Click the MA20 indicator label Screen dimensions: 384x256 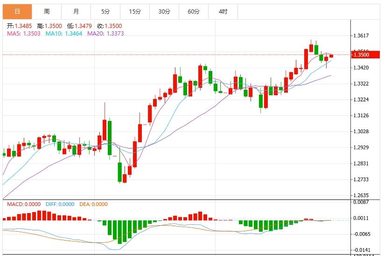[105, 34]
